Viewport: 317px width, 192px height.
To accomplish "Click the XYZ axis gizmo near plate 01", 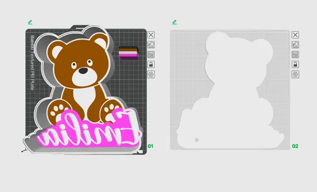I will pyautogui.click(x=24, y=150).
